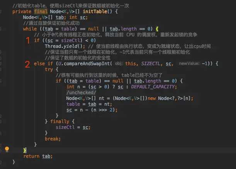The image size is (236, 169).
Task: Click the sc = n - (n >>> 2) line
Action: (92, 110)
